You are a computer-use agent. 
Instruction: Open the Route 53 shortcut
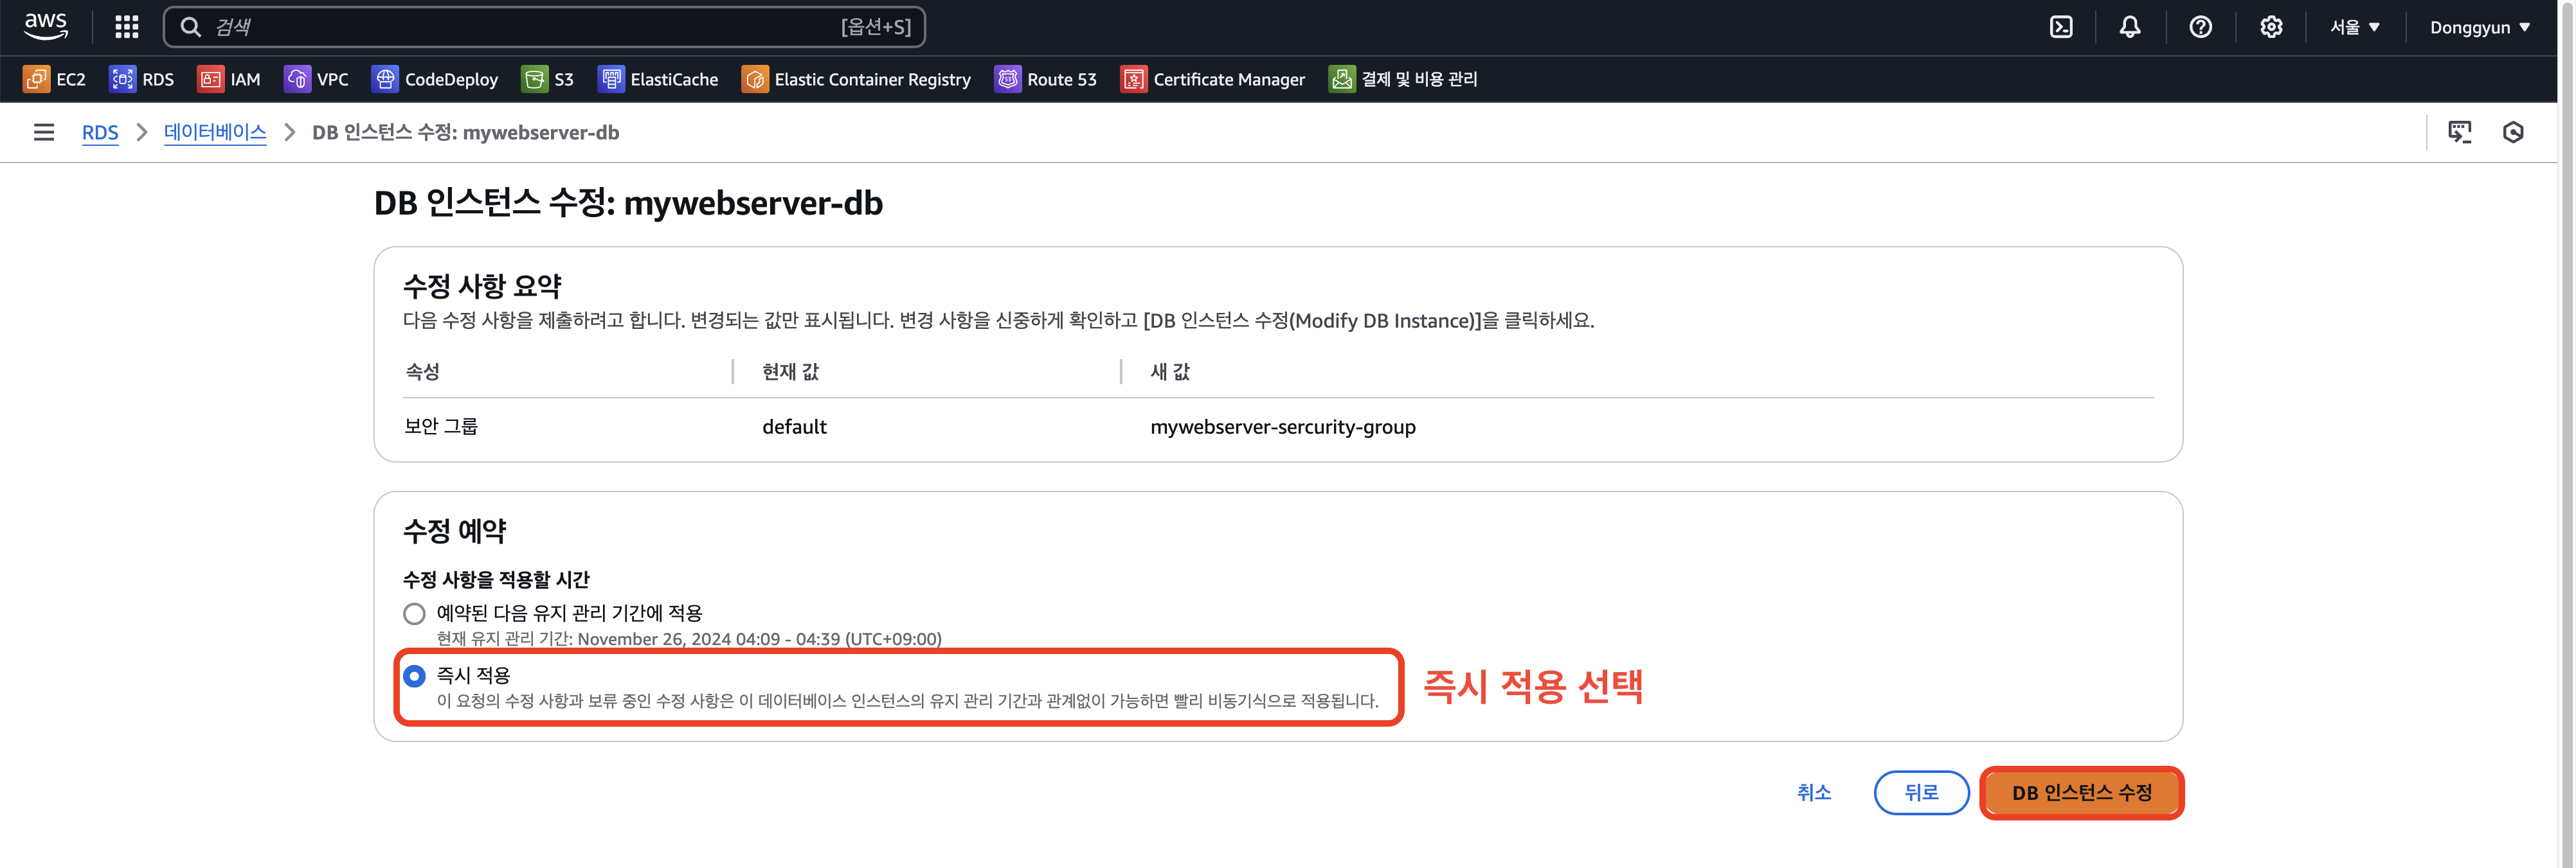tap(1046, 79)
